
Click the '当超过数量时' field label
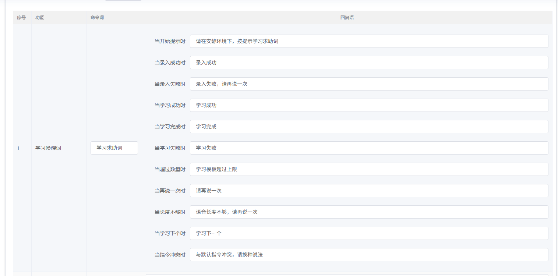tap(170, 169)
